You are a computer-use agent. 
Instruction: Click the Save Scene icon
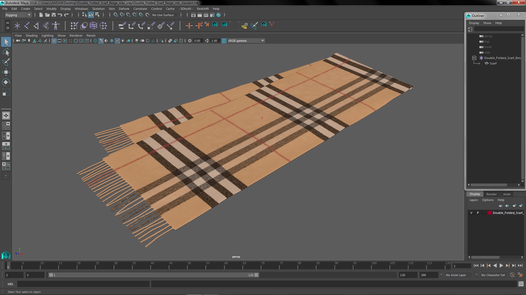point(54,15)
